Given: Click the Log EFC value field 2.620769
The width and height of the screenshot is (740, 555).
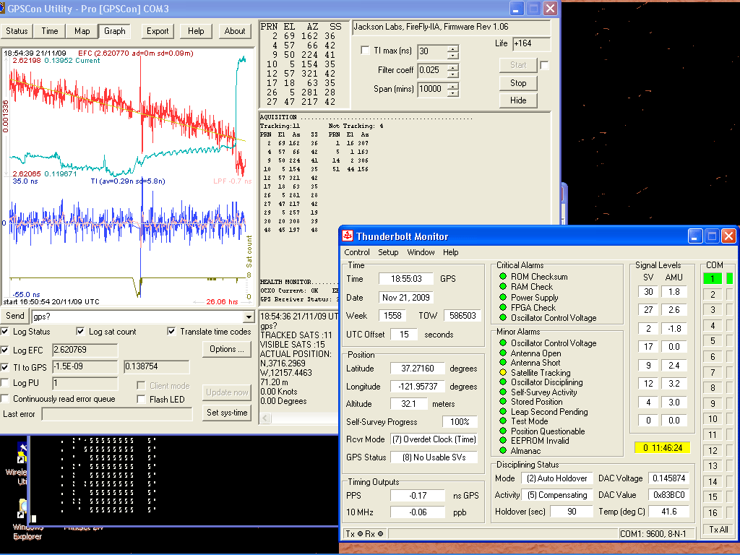Looking at the screenshot, I should [x=85, y=350].
